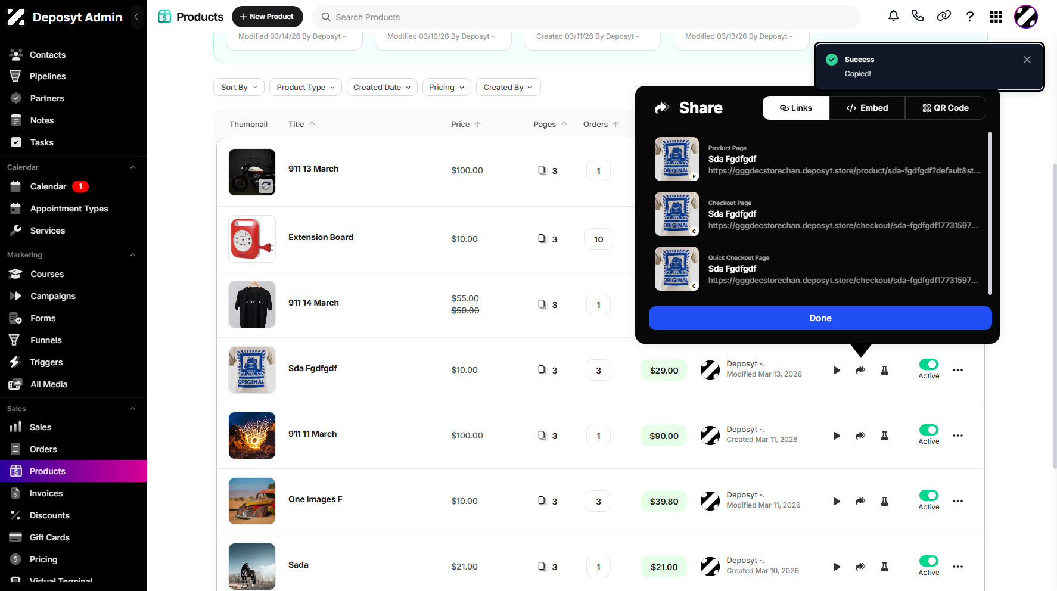Open more options for One Images F
This screenshot has height=591, width=1057.
click(957, 501)
